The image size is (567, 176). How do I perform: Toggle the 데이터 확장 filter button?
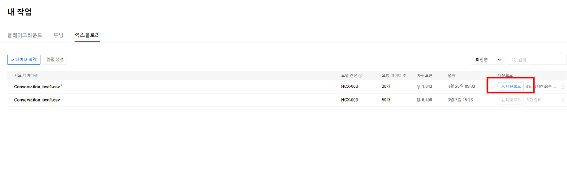coord(24,60)
